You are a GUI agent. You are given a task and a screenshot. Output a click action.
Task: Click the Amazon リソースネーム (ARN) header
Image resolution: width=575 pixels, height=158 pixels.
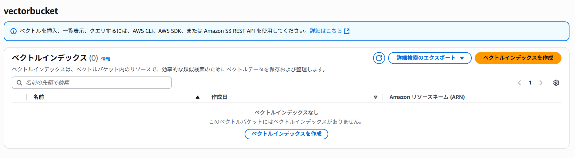pyautogui.click(x=427, y=97)
